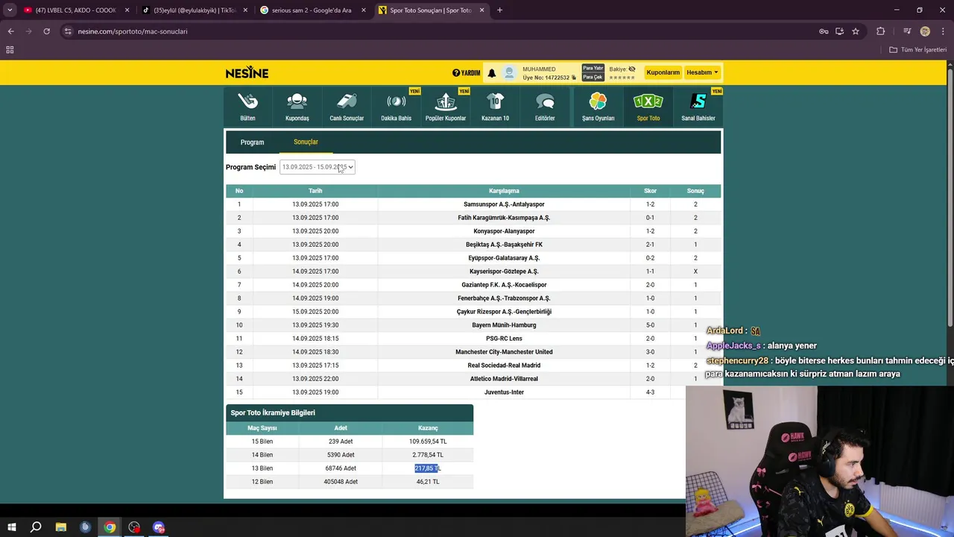Bookmark this page with star
954x537 pixels.
click(856, 31)
